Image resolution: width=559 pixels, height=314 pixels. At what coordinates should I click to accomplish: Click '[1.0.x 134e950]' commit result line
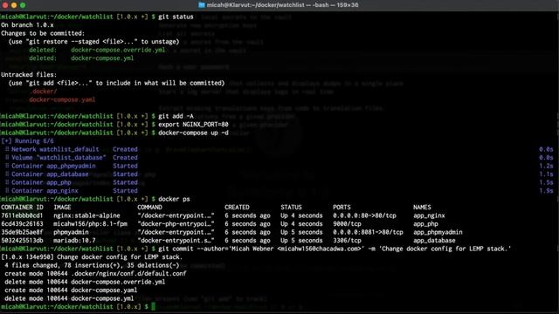92,257
